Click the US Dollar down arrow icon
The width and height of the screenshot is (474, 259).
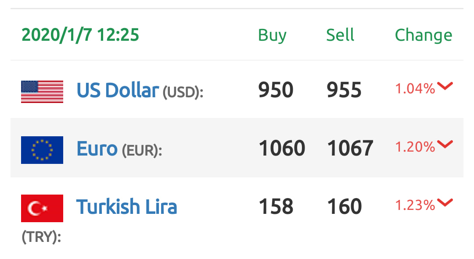point(445,86)
